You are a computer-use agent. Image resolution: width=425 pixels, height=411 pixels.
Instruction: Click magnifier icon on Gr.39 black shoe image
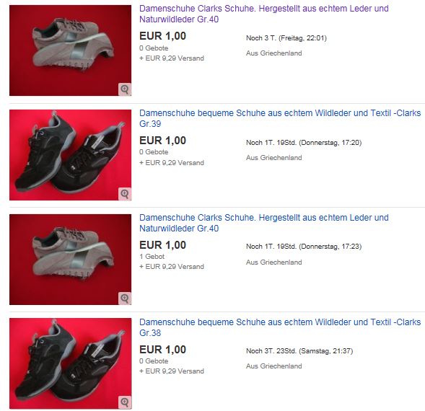point(125,194)
